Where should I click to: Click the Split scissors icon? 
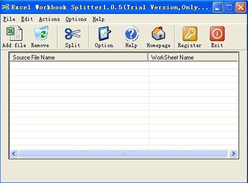pyautogui.click(x=73, y=34)
